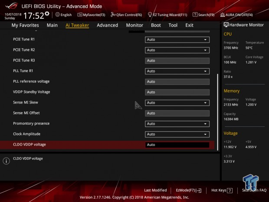Click the memory frequency 2133 MHz value
This screenshot has width=269, height=202.
[x=231, y=105]
